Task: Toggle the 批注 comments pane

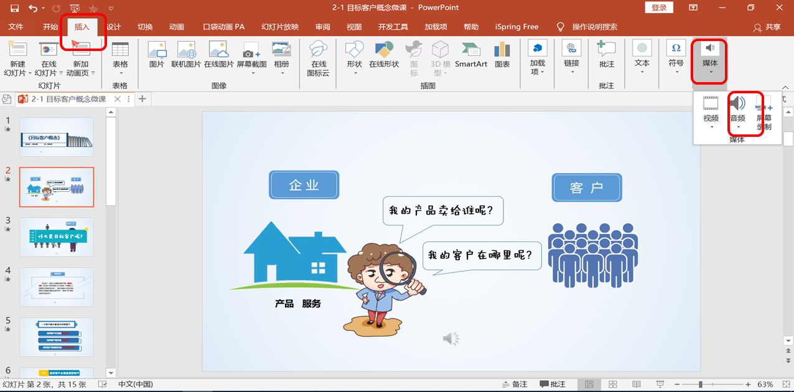Action: tap(554, 384)
